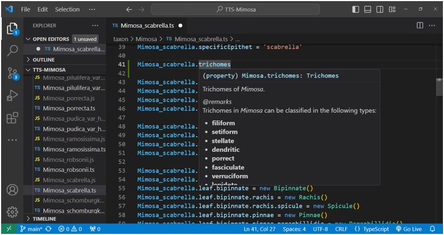
Task: Open the Explorer view in activity bar
Action: (x=12, y=29)
